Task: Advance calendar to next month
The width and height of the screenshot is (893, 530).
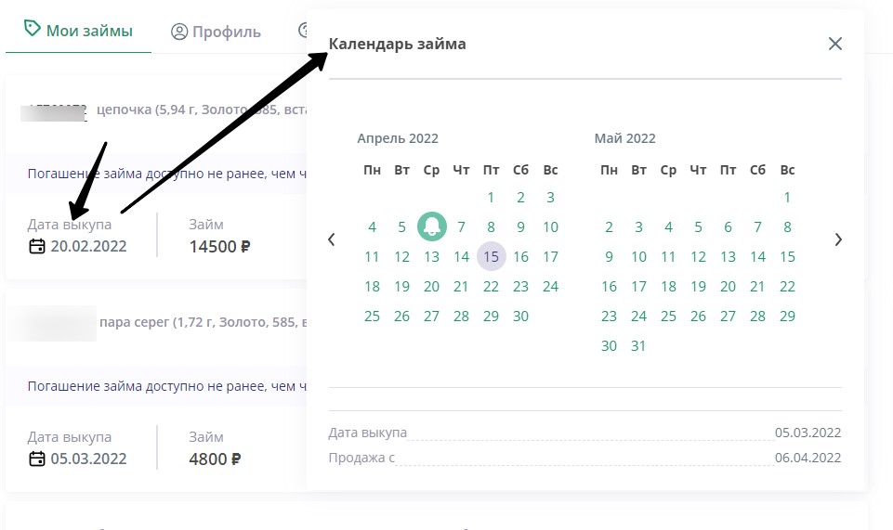Action: 838,239
